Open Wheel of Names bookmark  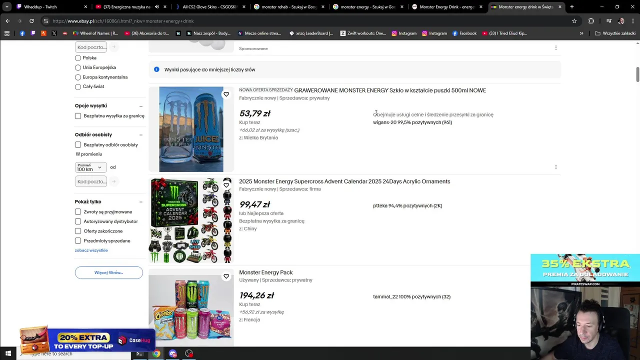[95, 33]
